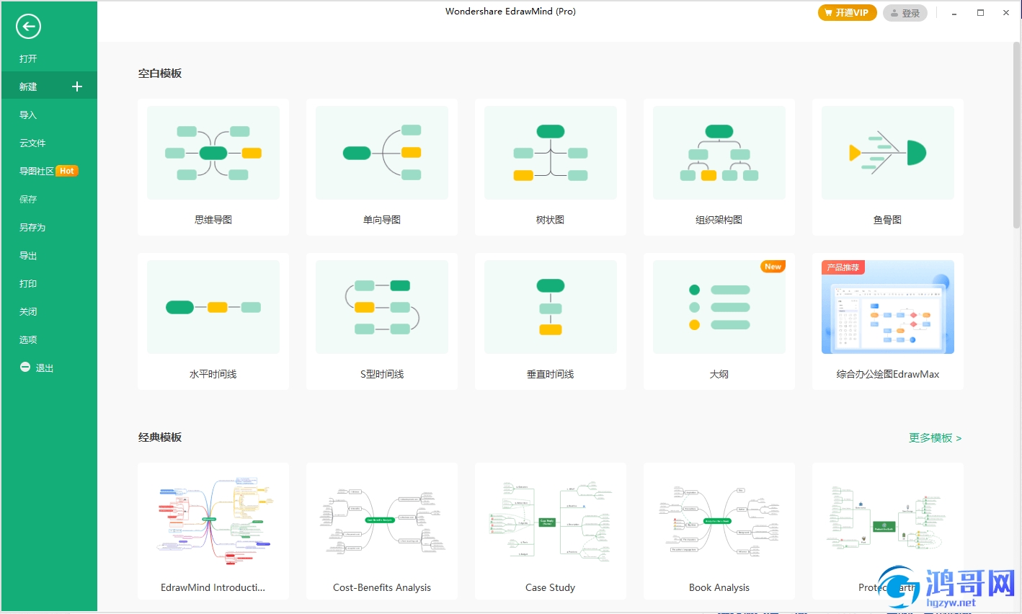Open the 导入 sidebar item
This screenshot has height=614, width=1022.
point(28,115)
